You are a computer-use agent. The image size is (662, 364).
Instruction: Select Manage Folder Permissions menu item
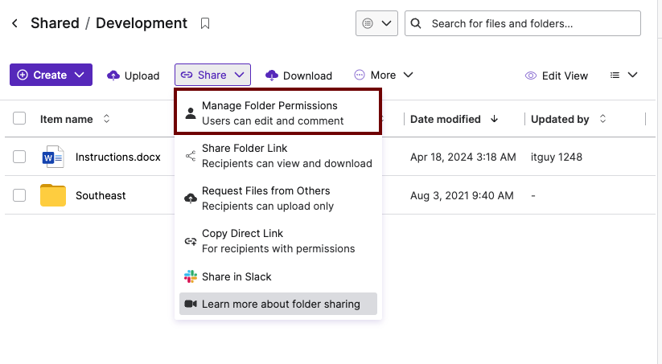tap(278, 112)
